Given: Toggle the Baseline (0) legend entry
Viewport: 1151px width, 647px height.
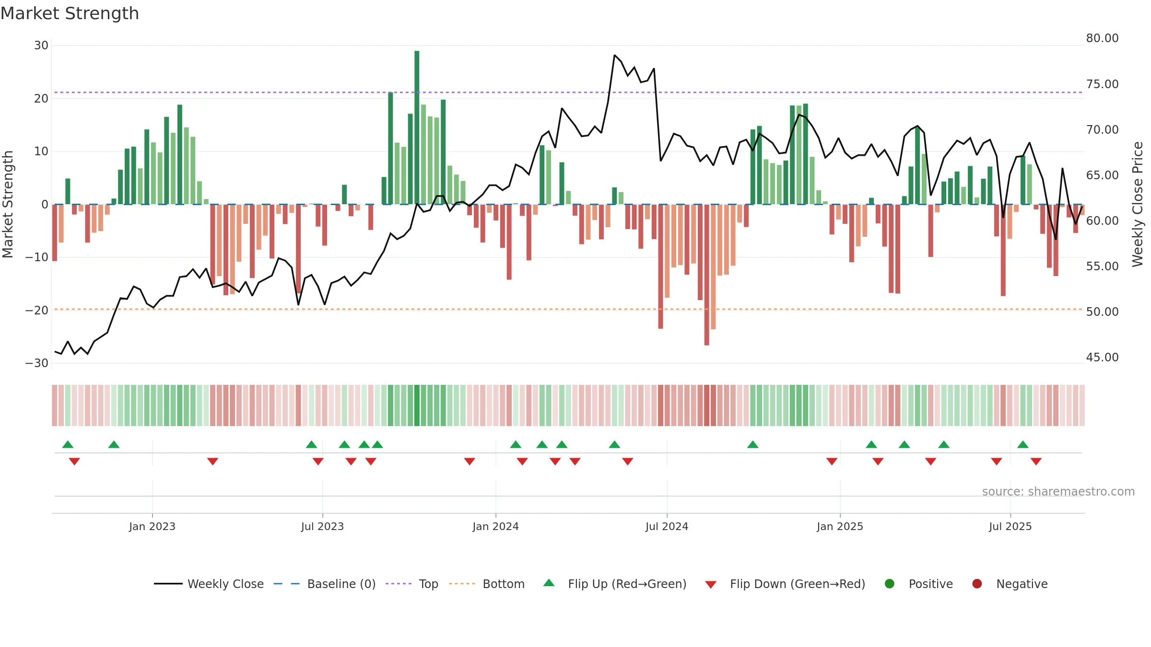Looking at the screenshot, I should pos(325,584).
